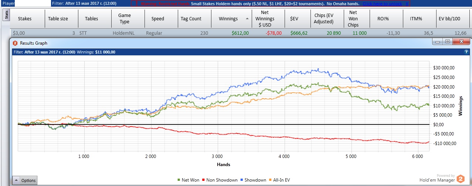Open the Filter date setting
This screenshot has height=186, width=472.
pos(89,4)
